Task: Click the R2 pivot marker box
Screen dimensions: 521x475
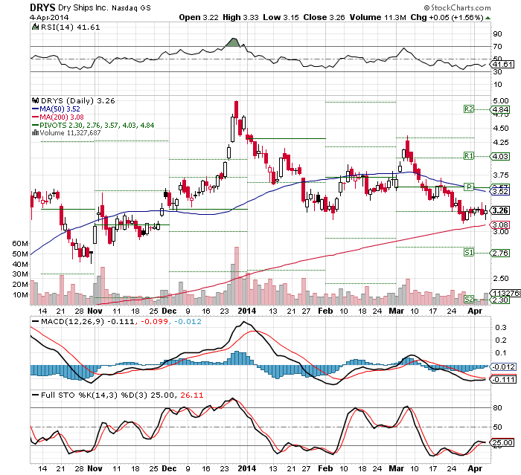Action: pos(469,109)
